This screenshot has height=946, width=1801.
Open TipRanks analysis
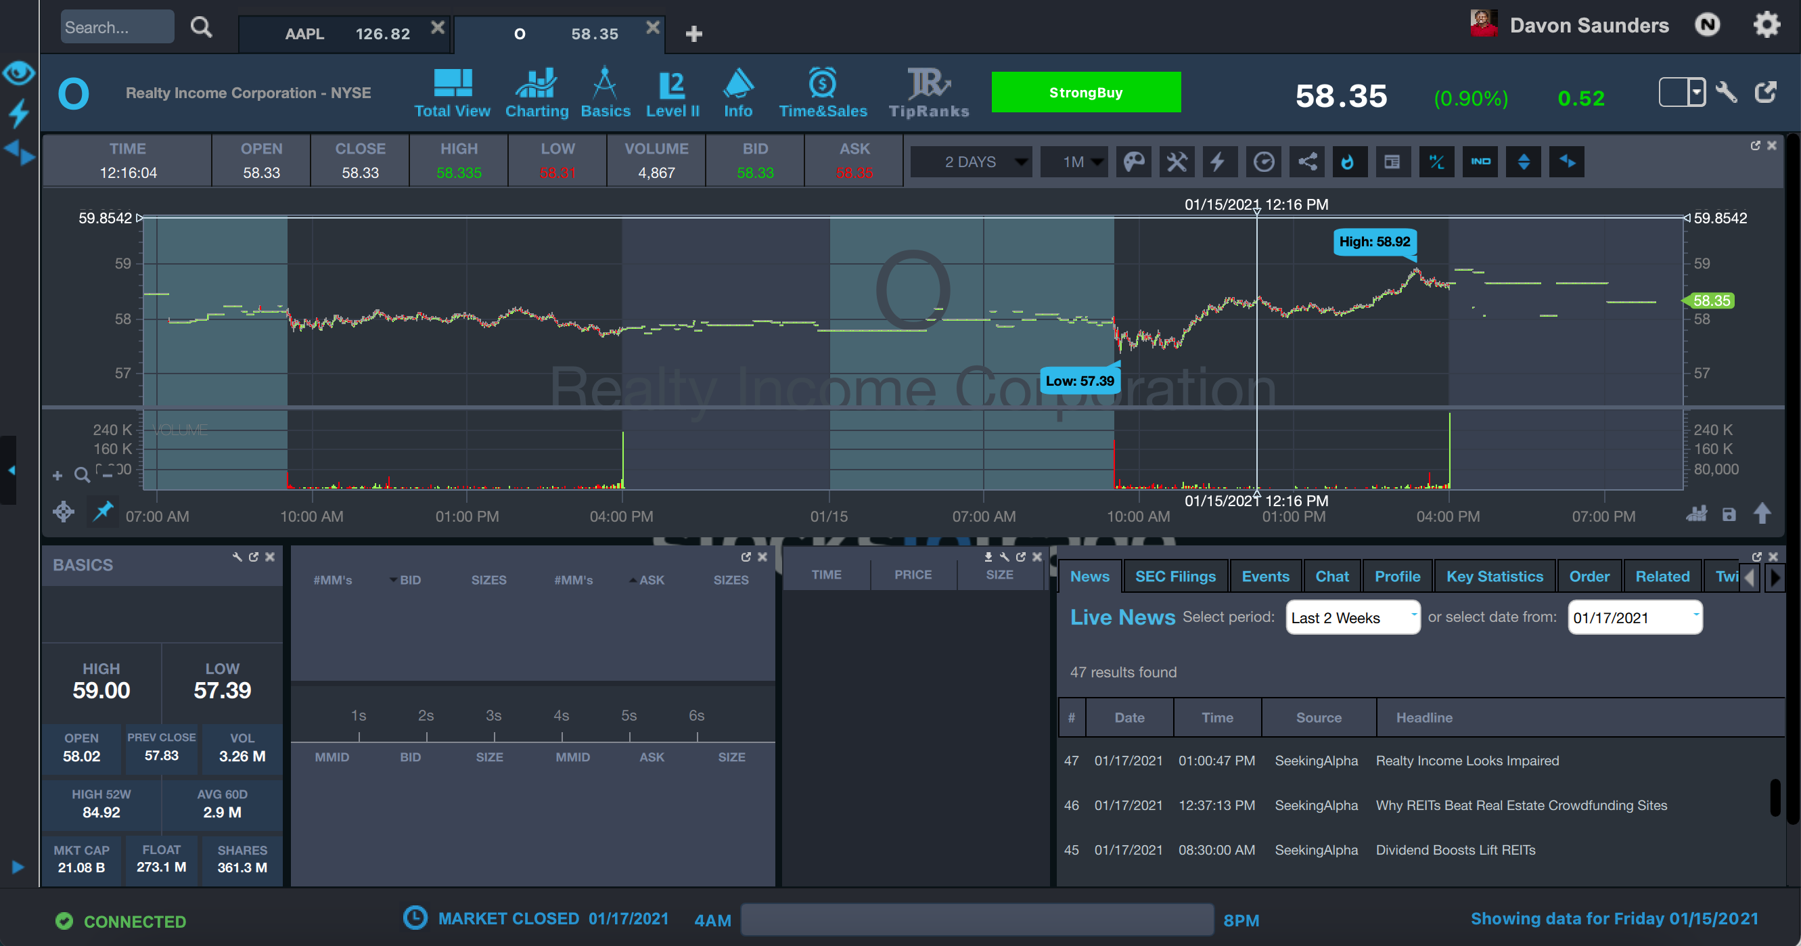pos(928,93)
